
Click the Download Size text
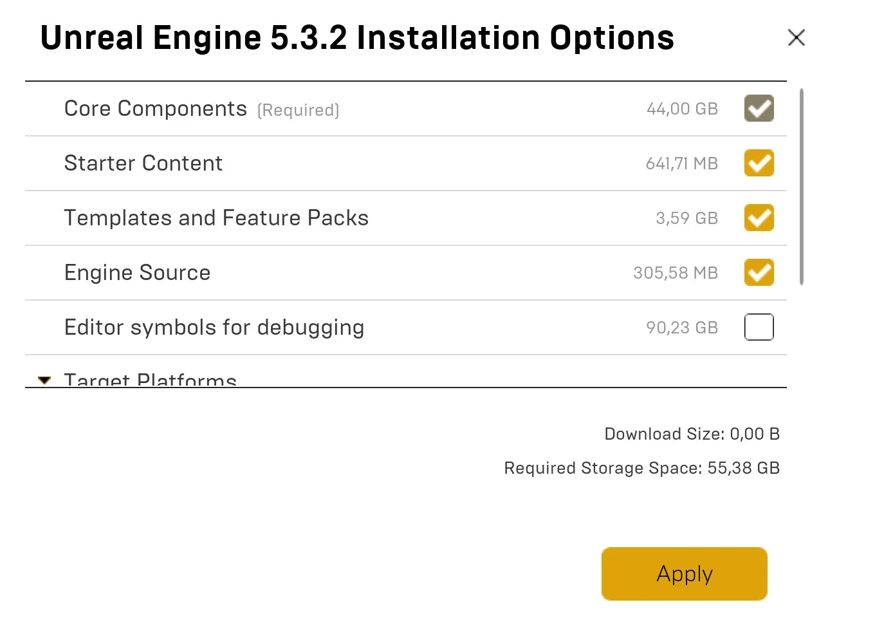(x=692, y=434)
